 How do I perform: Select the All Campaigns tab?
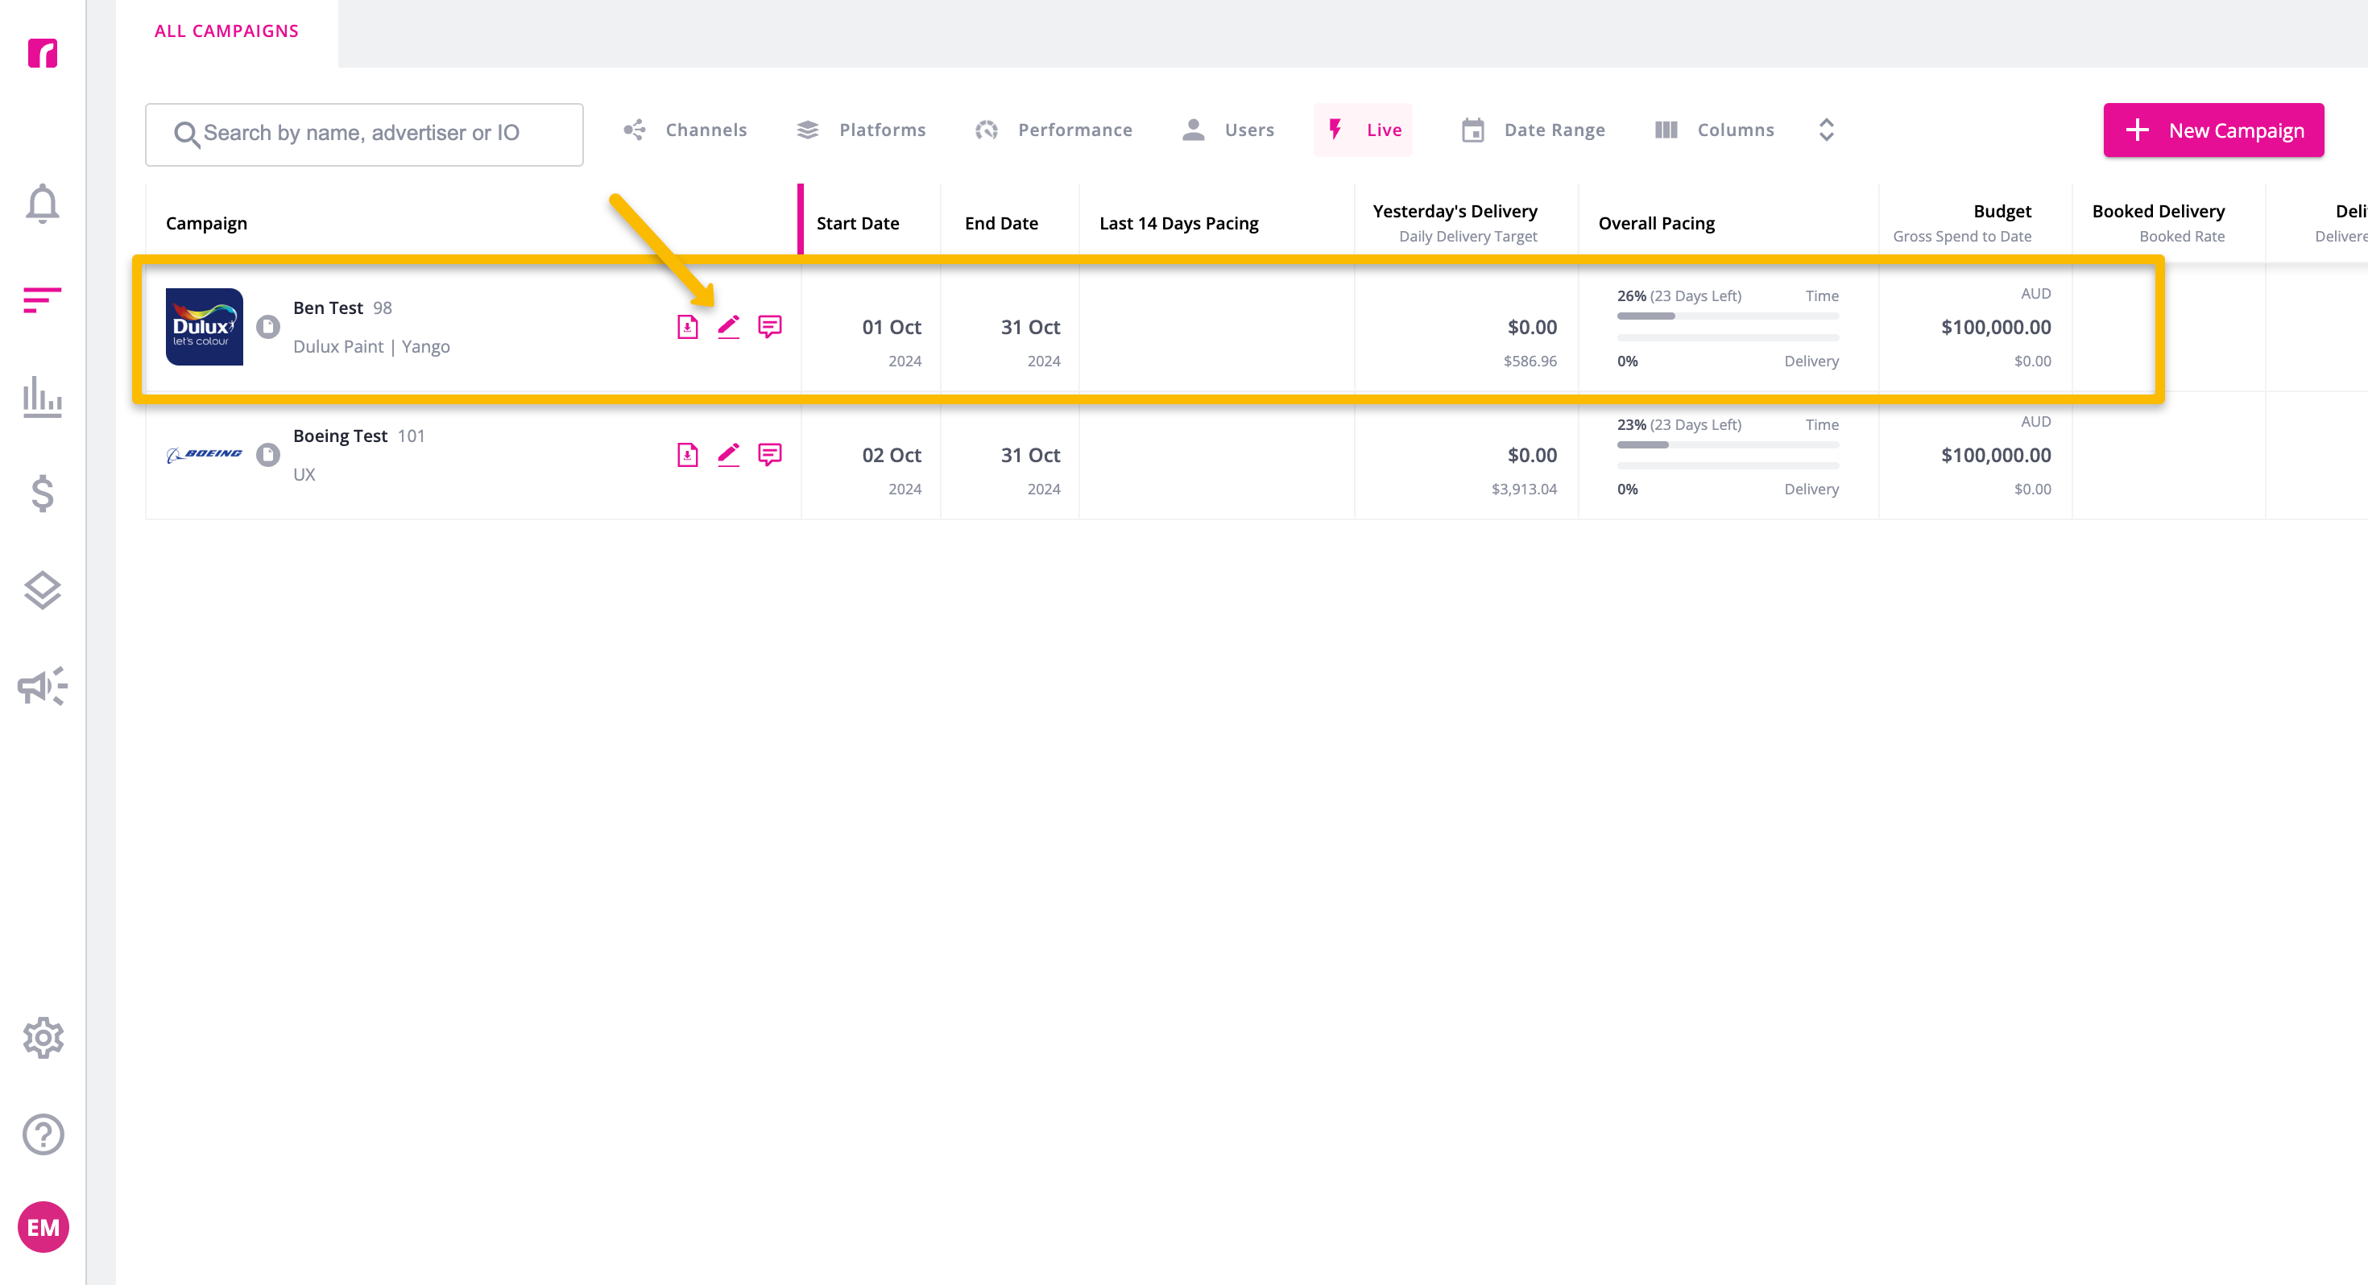tap(227, 31)
